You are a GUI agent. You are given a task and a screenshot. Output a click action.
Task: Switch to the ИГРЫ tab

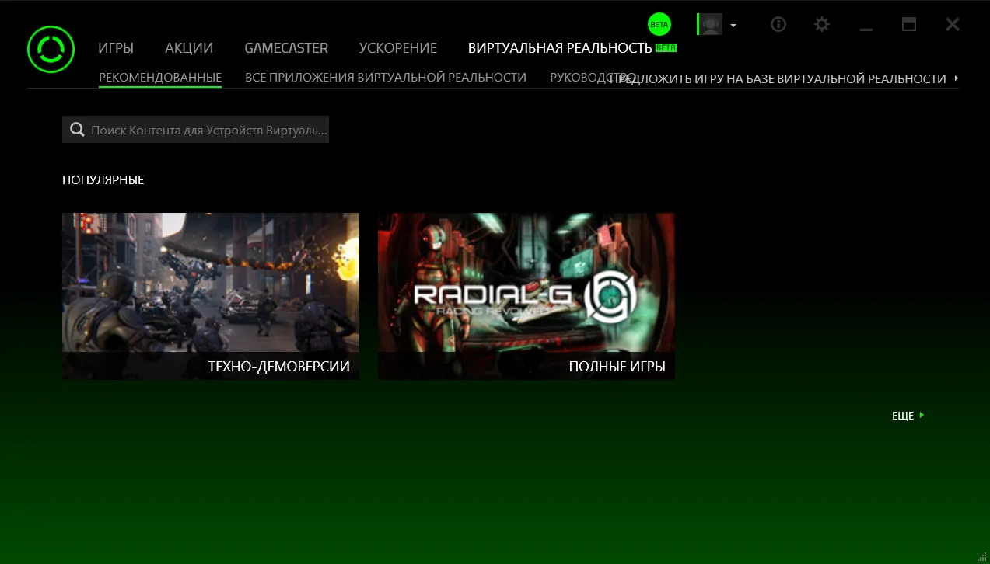point(116,48)
